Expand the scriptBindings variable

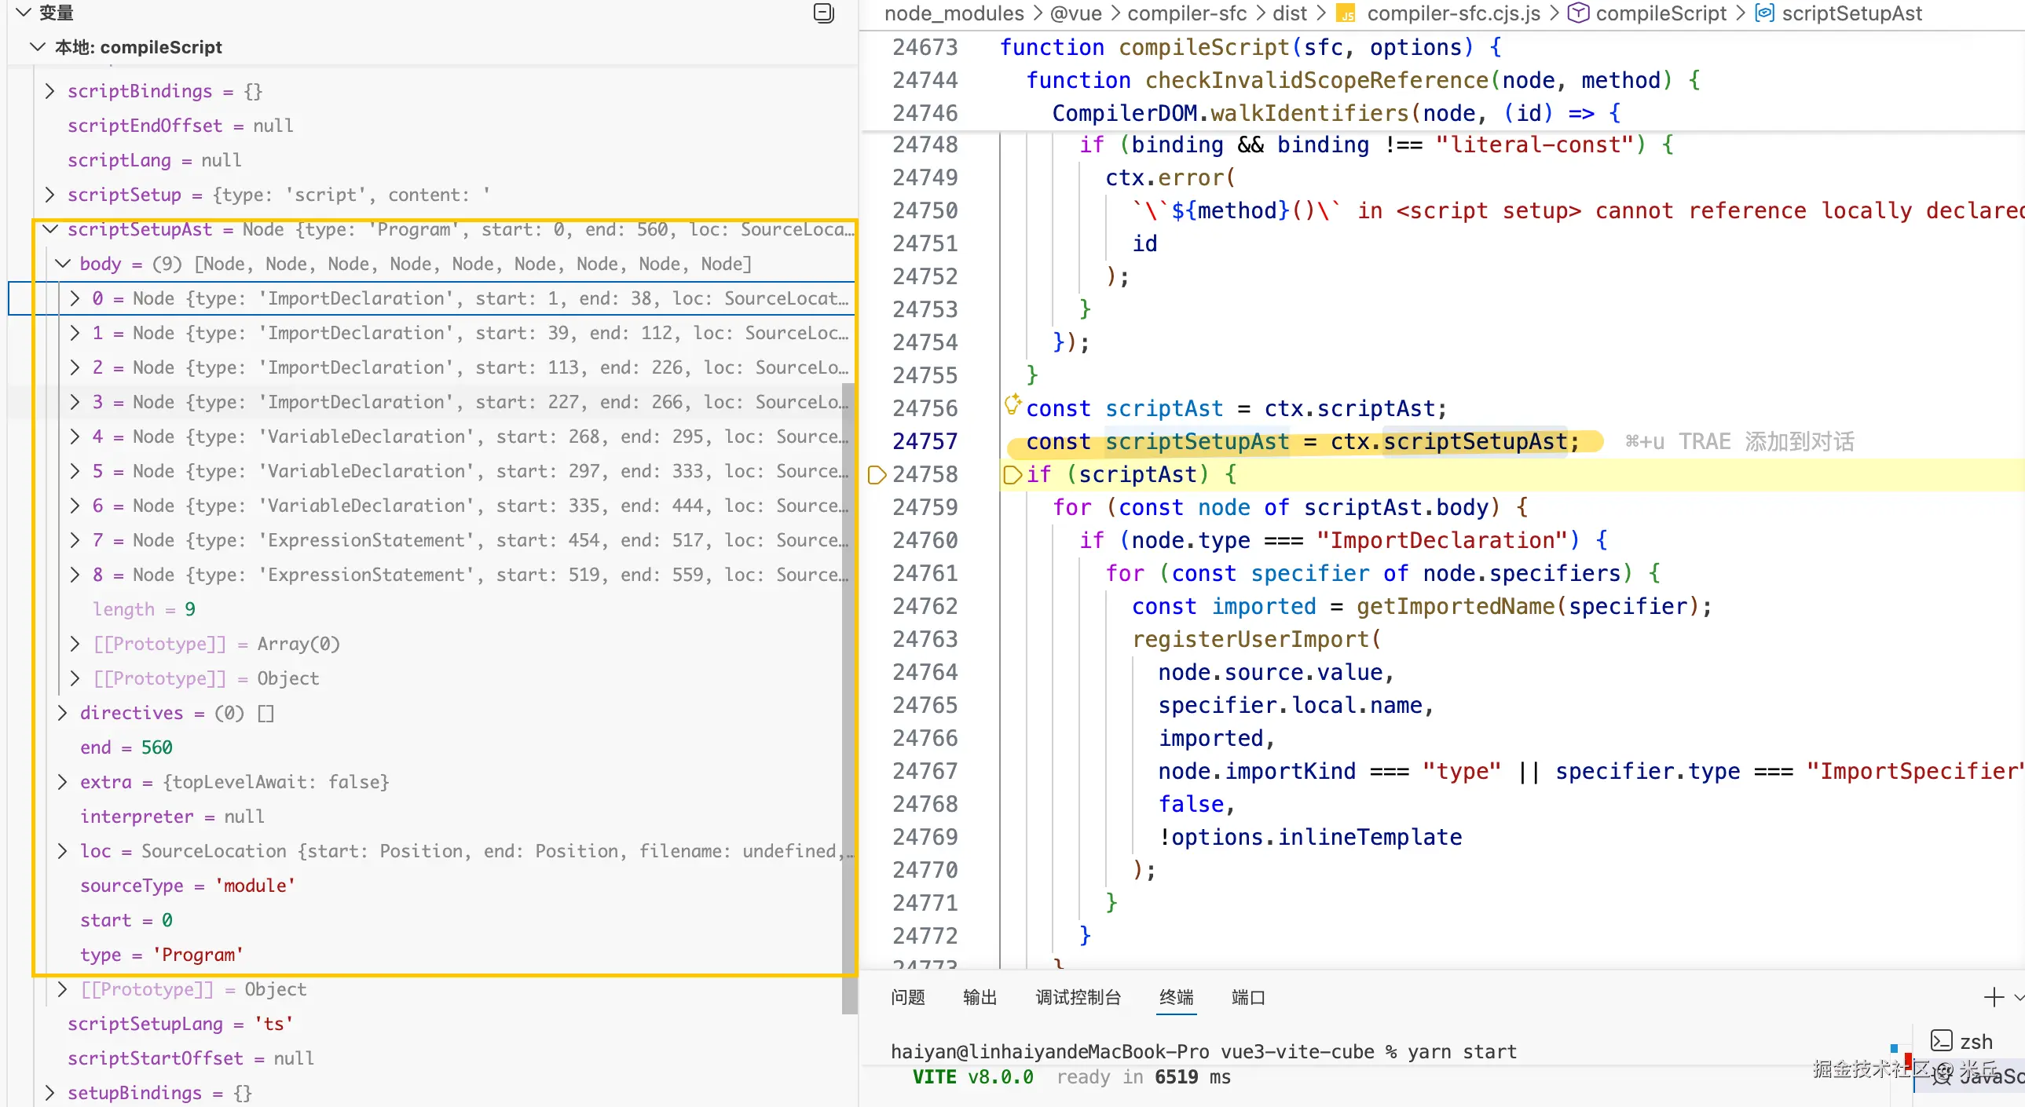[50, 91]
